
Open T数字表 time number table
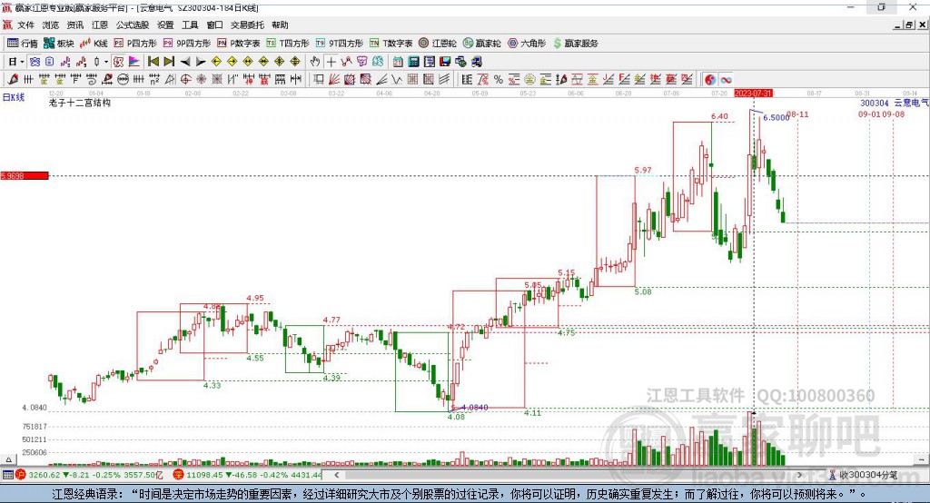(391, 44)
